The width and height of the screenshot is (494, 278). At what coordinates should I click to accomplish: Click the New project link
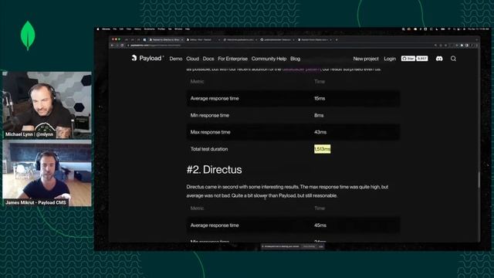(x=366, y=59)
